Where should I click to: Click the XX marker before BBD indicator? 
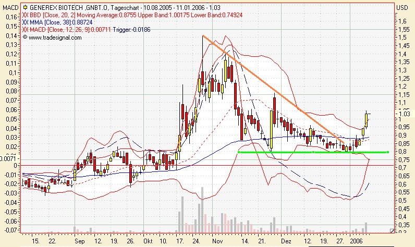click(x=26, y=15)
